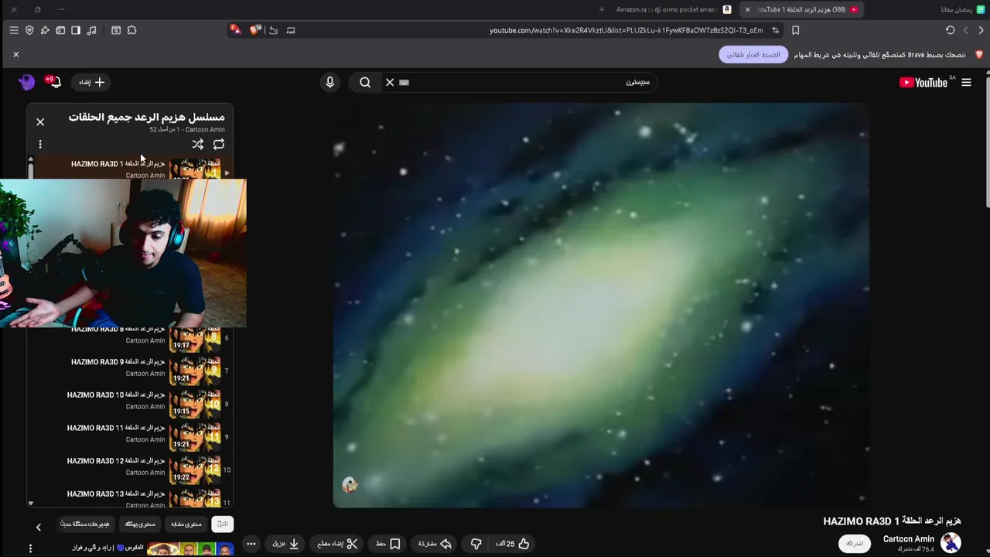Select the الكل filter chip
Image resolution: width=990 pixels, height=557 pixels.
point(223,524)
